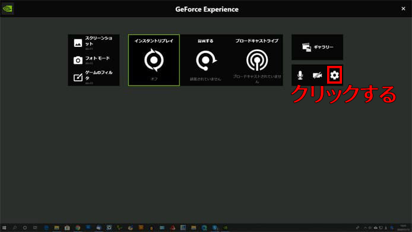Click the インスタントリプレイ instant replay tile
The image size is (412, 232).
pyautogui.click(x=154, y=60)
